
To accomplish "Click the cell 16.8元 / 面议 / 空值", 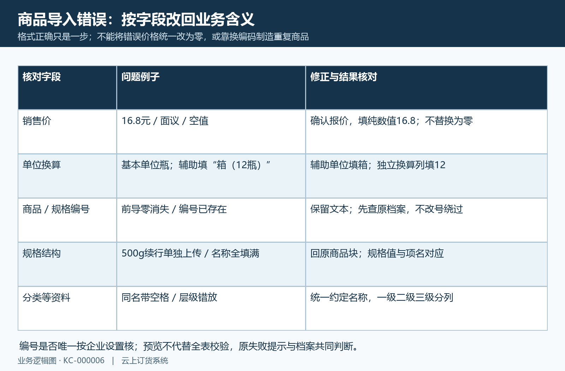I will coord(211,132).
